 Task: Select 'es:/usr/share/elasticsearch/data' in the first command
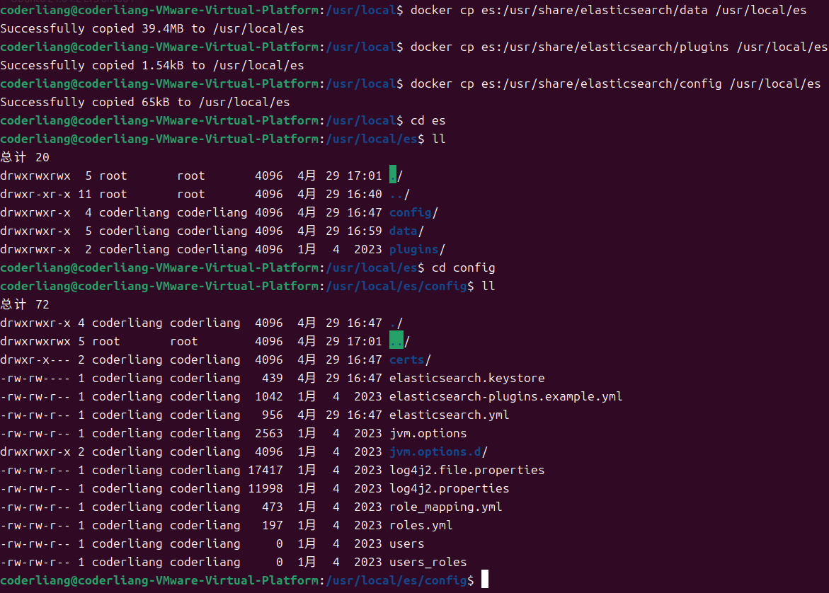(594, 11)
